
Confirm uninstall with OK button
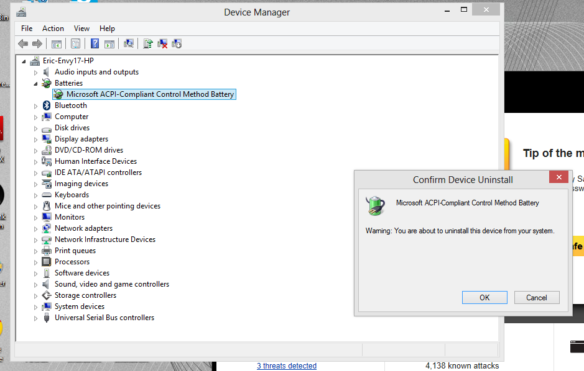tap(484, 297)
